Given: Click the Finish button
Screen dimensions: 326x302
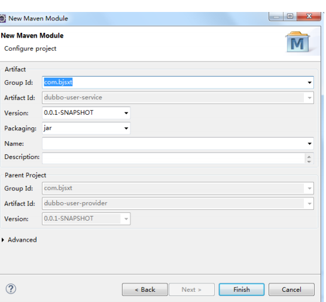Looking at the screenshot, I should point(242,289).
